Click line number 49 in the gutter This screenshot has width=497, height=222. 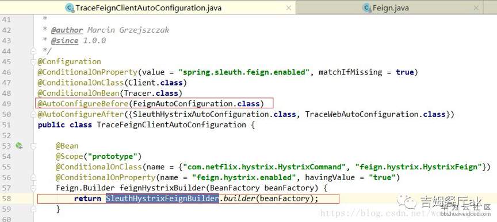[x=6, y=104]
